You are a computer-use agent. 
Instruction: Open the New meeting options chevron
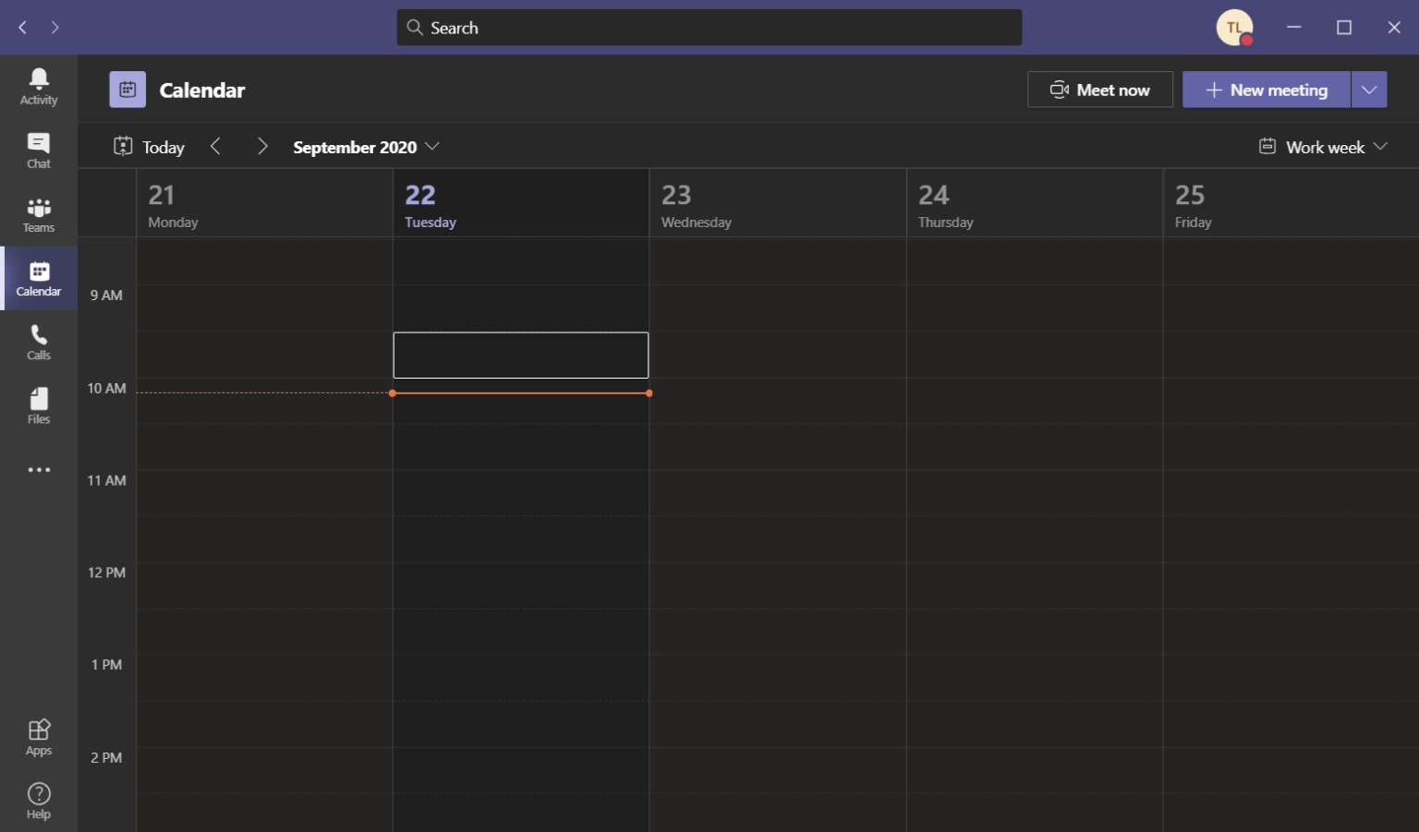(x=1369, y=90)
